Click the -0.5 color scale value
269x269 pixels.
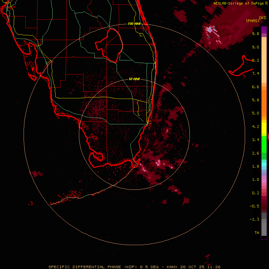tap(254, 206)
